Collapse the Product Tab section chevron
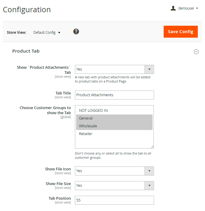 click(x=196, y=52)
